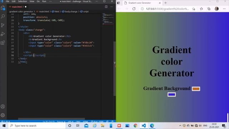Open Edge Settings and more menu
The height and width of the screenshot is (129, 229).
[224, 9]
